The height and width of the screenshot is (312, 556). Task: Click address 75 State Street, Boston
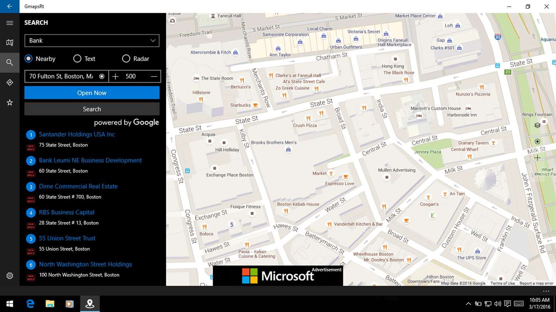[63, 145]
